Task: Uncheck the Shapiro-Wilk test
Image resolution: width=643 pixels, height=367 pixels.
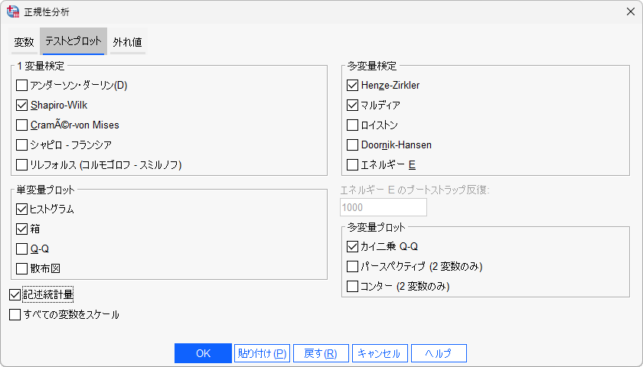Action: [x=21, y=106]
